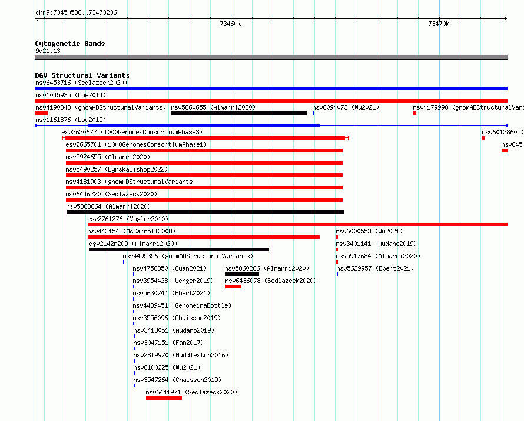This screenshot has height=421, width=524.
Task: Click the esv2761276 (Vogler2010) red bar
Action: (297, 225)
